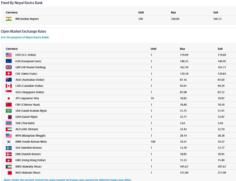Image resolution: width=236 pixels, height=181 pixels.
Task: Select 'CNY (Chinese Yuan)' currency name
Action: pyautogui.click(x=28, y=105)
